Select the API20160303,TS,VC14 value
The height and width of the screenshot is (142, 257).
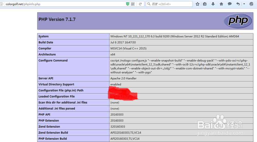coord(125,139)
